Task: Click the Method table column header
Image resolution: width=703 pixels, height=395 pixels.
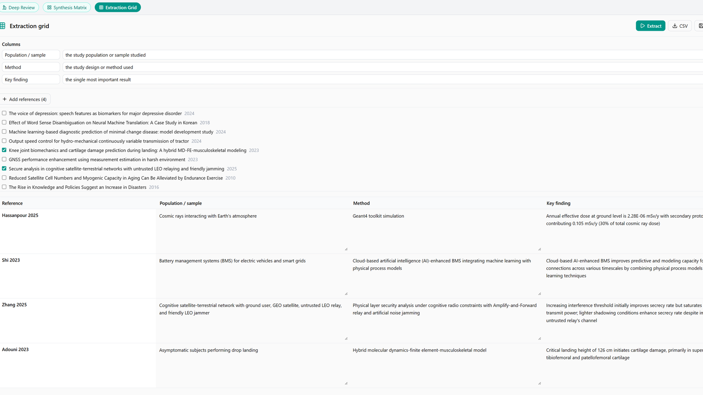Action: pyautogui.click(x=361, y=203)
